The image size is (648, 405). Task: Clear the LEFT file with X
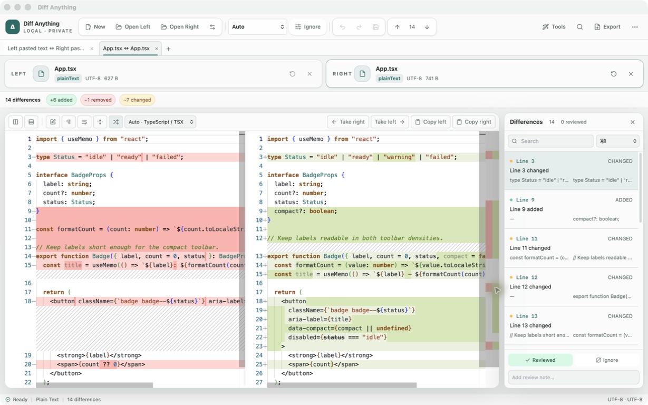[310, 74]
